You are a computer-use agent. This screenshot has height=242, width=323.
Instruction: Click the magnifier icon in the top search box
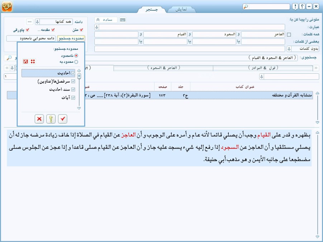point(246,6)
